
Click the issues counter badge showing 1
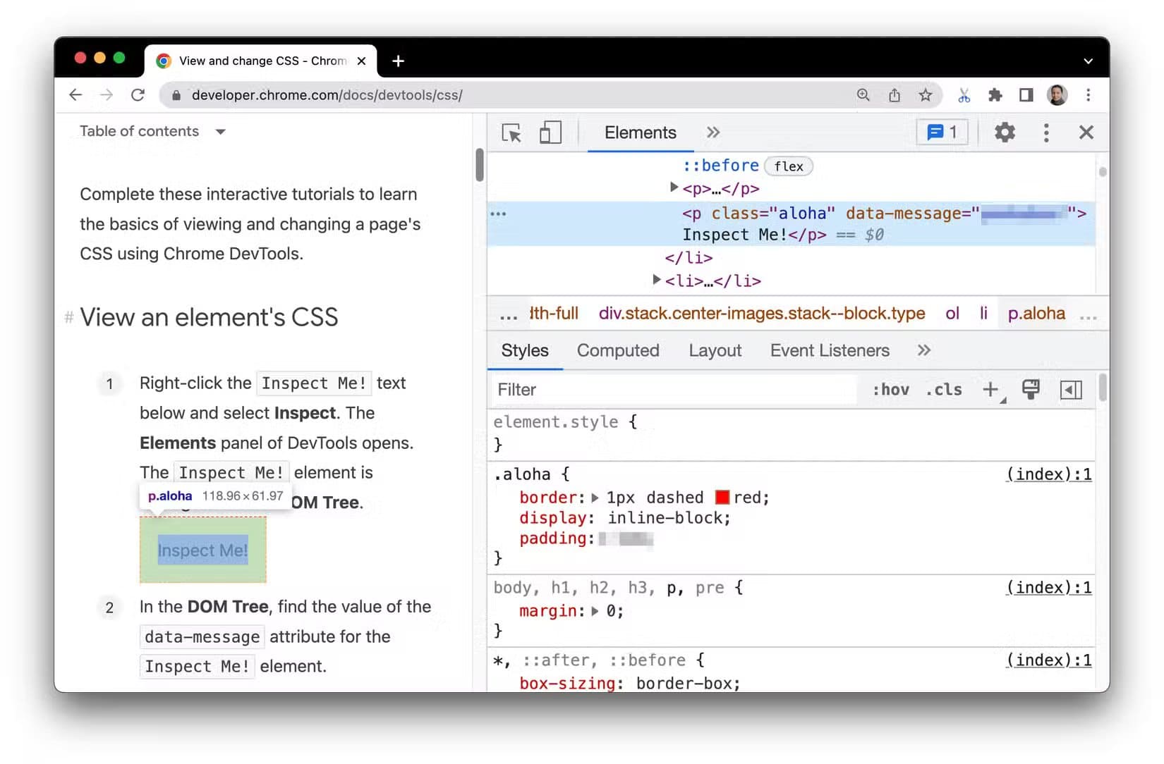click(942, 133)
